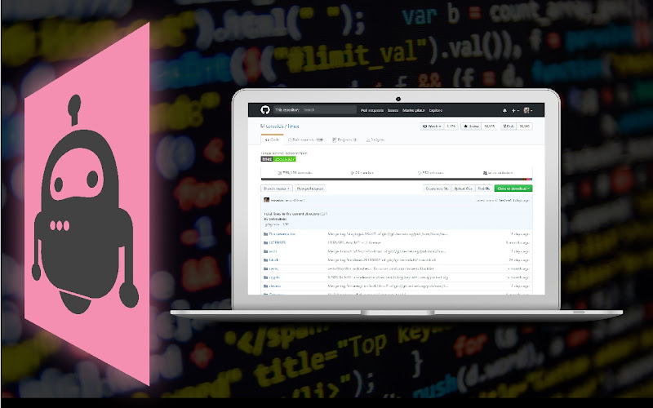Click the New pull request button
Screen dimensions: 653x408
(310, 188)
